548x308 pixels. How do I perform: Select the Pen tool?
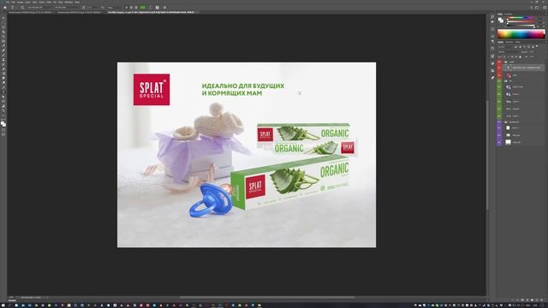pos(3,87)
